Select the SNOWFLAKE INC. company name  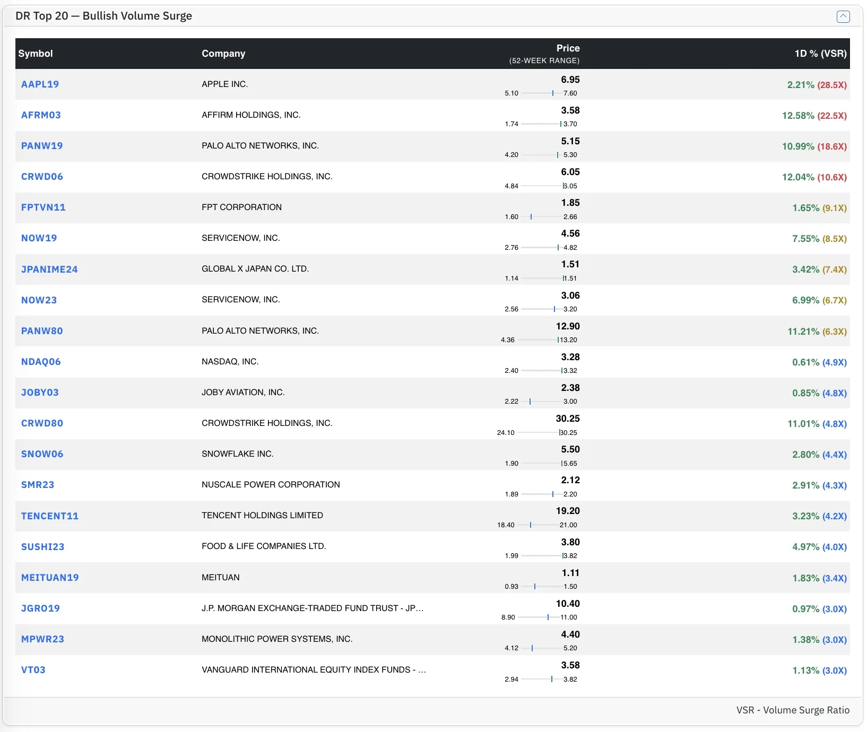[x=237, y=454]
